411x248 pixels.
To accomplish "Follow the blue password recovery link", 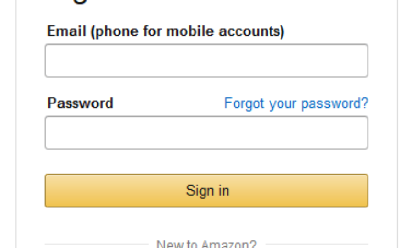I will (x=296, y=103).
